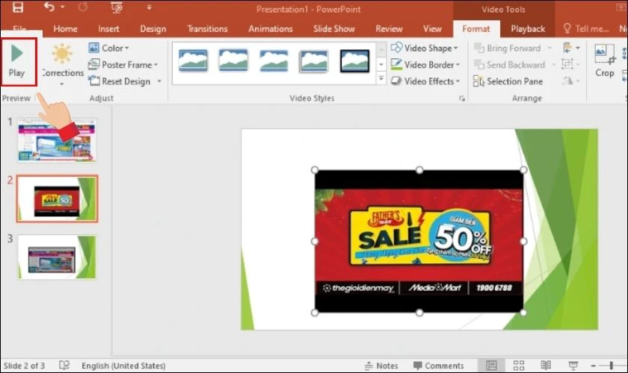Select slide 3 thumbnail in the panel

[x=57, y=257]
